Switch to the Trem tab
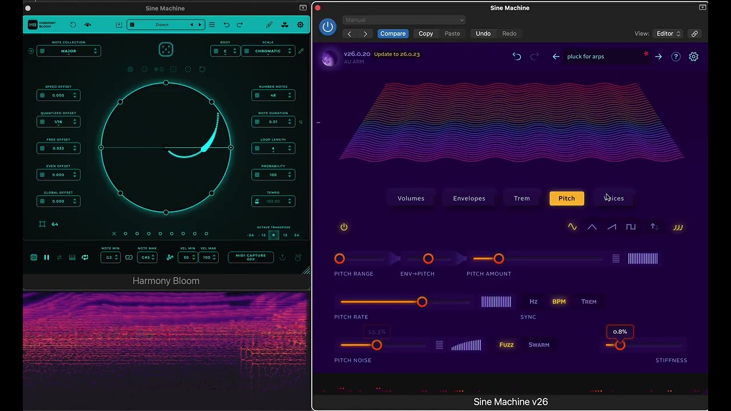The height and width of the screenshot is (411, 731). (522, 198)
